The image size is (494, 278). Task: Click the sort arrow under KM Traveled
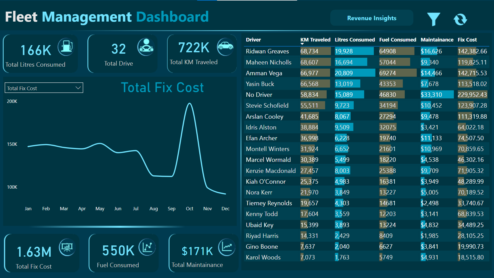(302, 44)
